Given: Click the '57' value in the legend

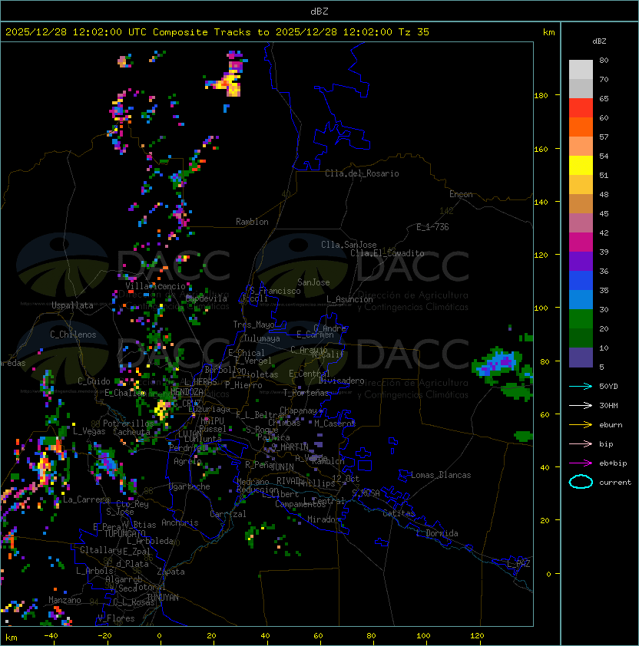Looking at the screenshot, I should (x=604, y=137).
